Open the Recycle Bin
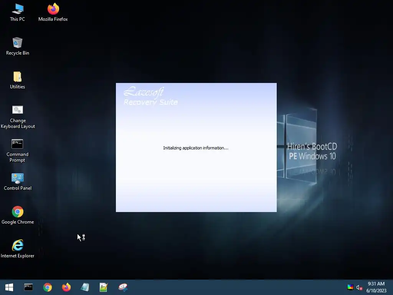 (x=18, y=46)
